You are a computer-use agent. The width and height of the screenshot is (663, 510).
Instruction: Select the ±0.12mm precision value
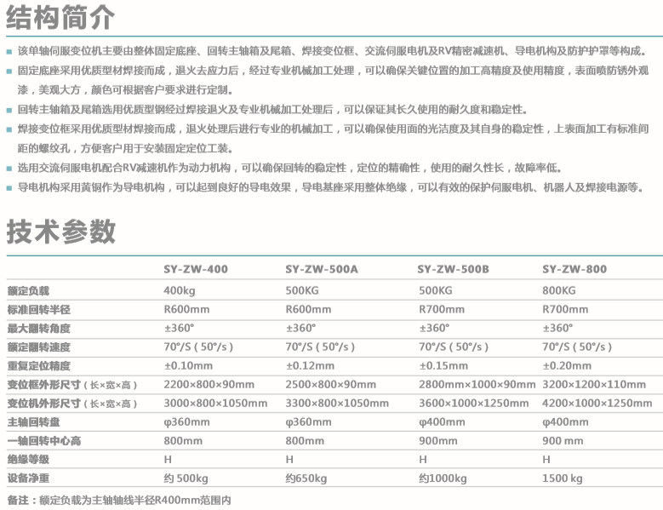tap(310, 365)
